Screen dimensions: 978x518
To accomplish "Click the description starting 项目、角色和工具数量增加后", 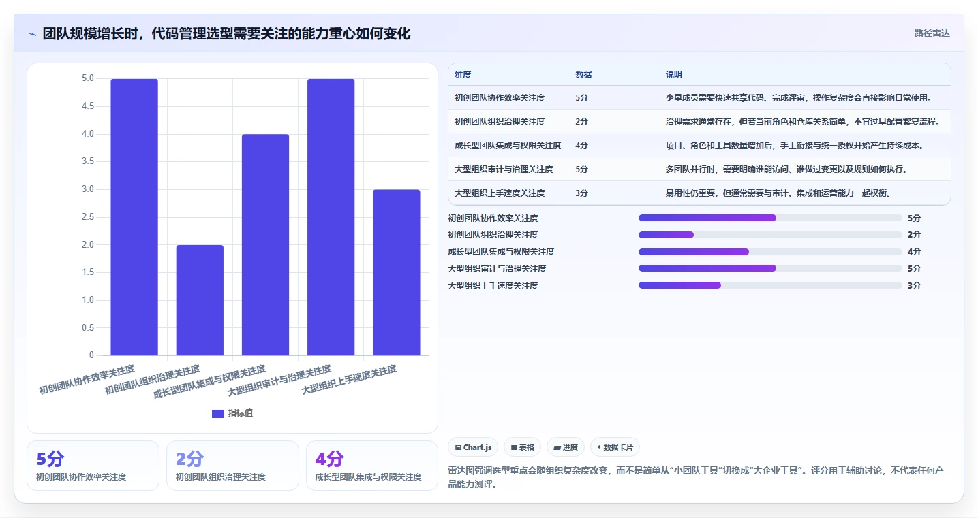I will (794, 146).
